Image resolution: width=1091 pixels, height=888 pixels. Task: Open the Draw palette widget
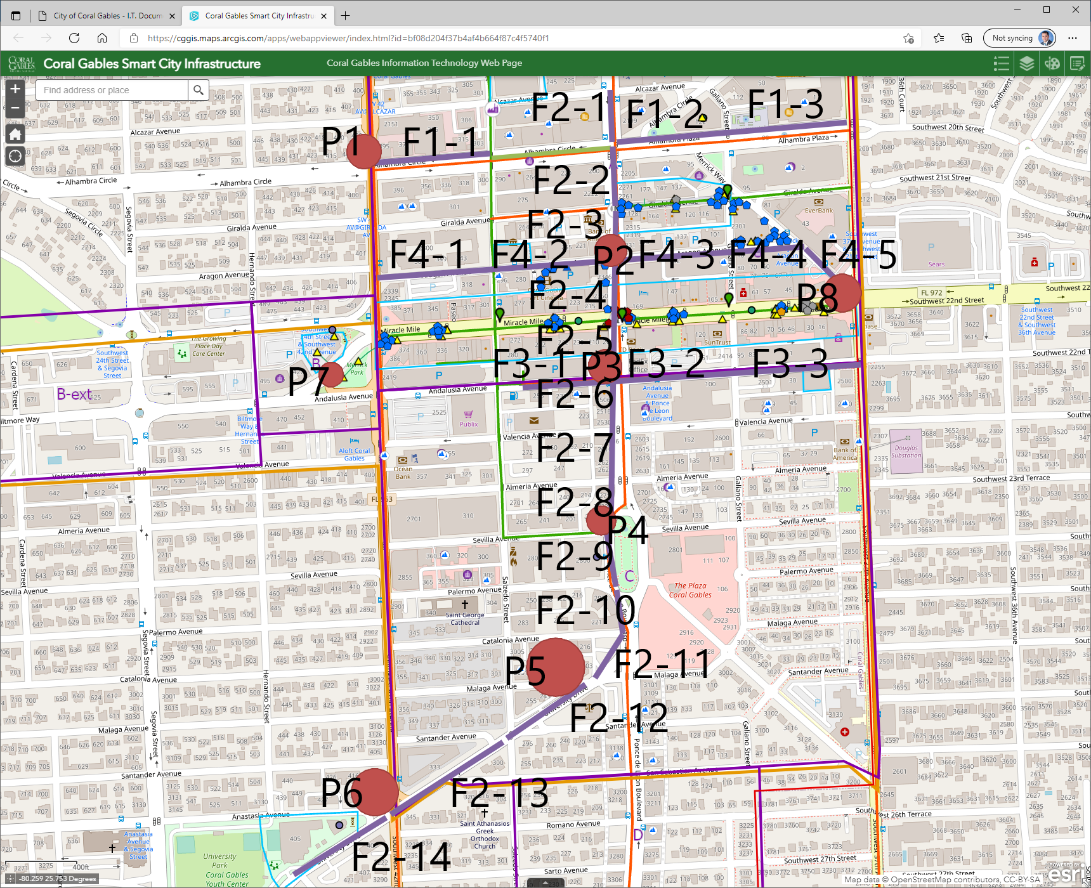click(1052, 63)
